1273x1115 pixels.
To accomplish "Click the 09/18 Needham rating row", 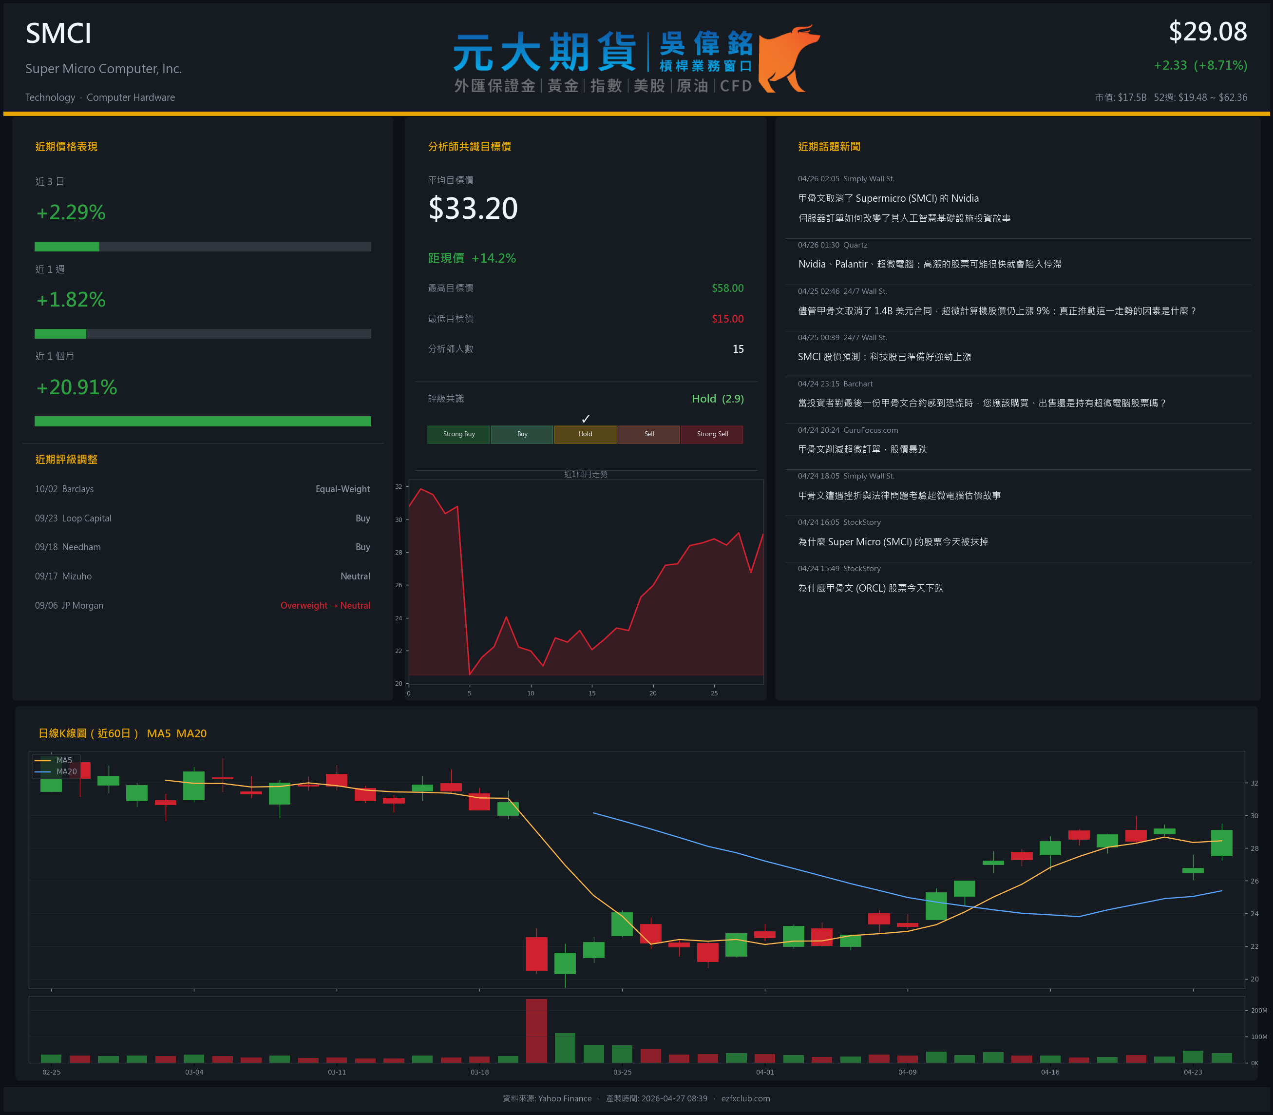I will 203,547.
